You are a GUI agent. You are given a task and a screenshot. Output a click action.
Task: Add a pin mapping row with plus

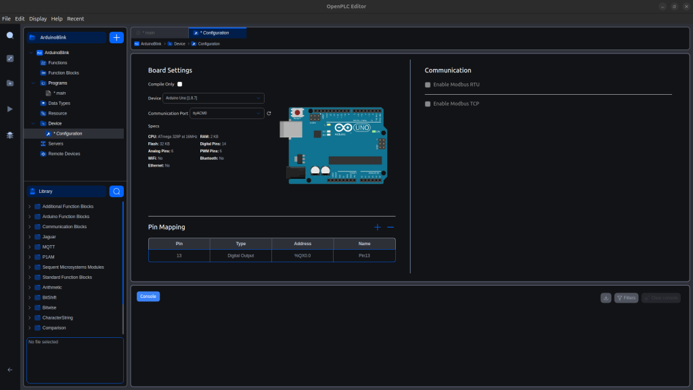click(378, 227)
